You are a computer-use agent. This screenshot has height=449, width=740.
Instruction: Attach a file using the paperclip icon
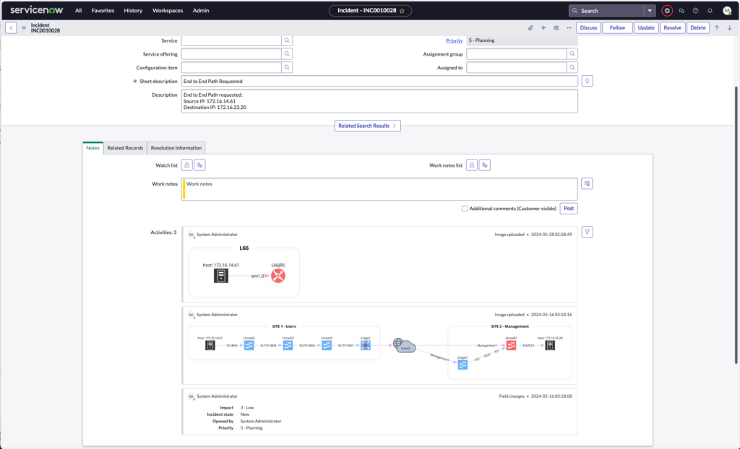click(x=530, y=27)
